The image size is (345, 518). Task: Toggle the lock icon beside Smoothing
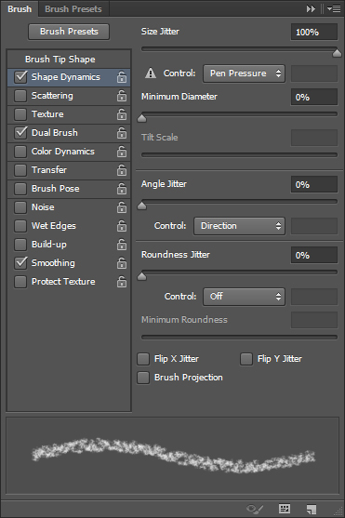(122, 263)
